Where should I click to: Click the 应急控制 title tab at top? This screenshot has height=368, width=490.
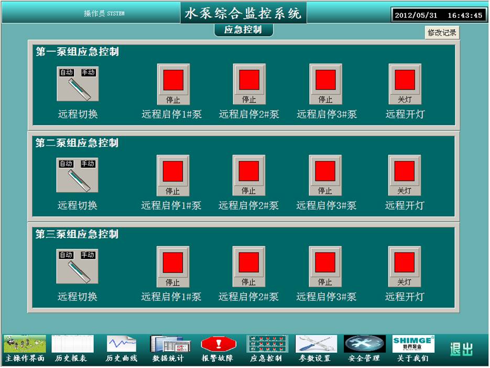[x=244, y=30]
